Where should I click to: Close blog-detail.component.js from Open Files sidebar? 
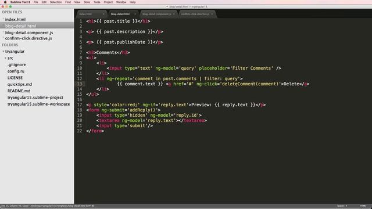pyautogui.click(x=3, y=33)
